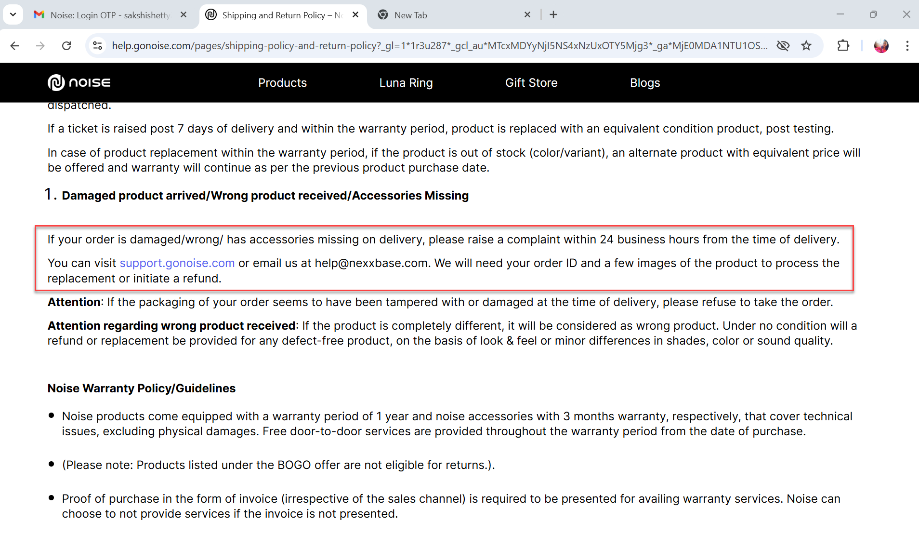The height and width of the screenshot is (535, 919).
Task: Go back to previous page
Action: (x=14, y=46)
